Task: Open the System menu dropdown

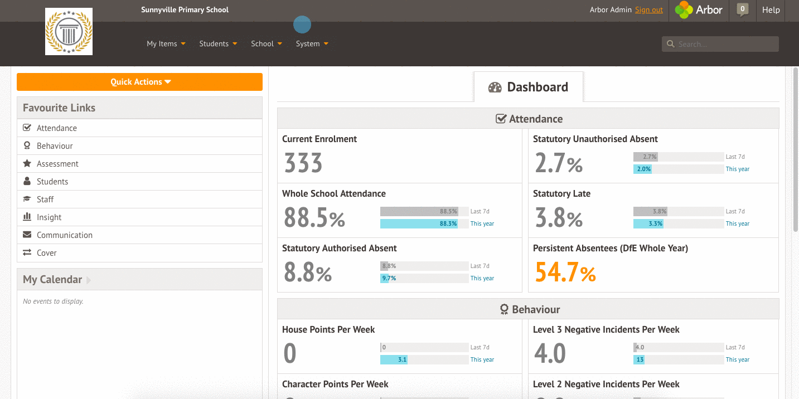Action: [x=312, y=43]
